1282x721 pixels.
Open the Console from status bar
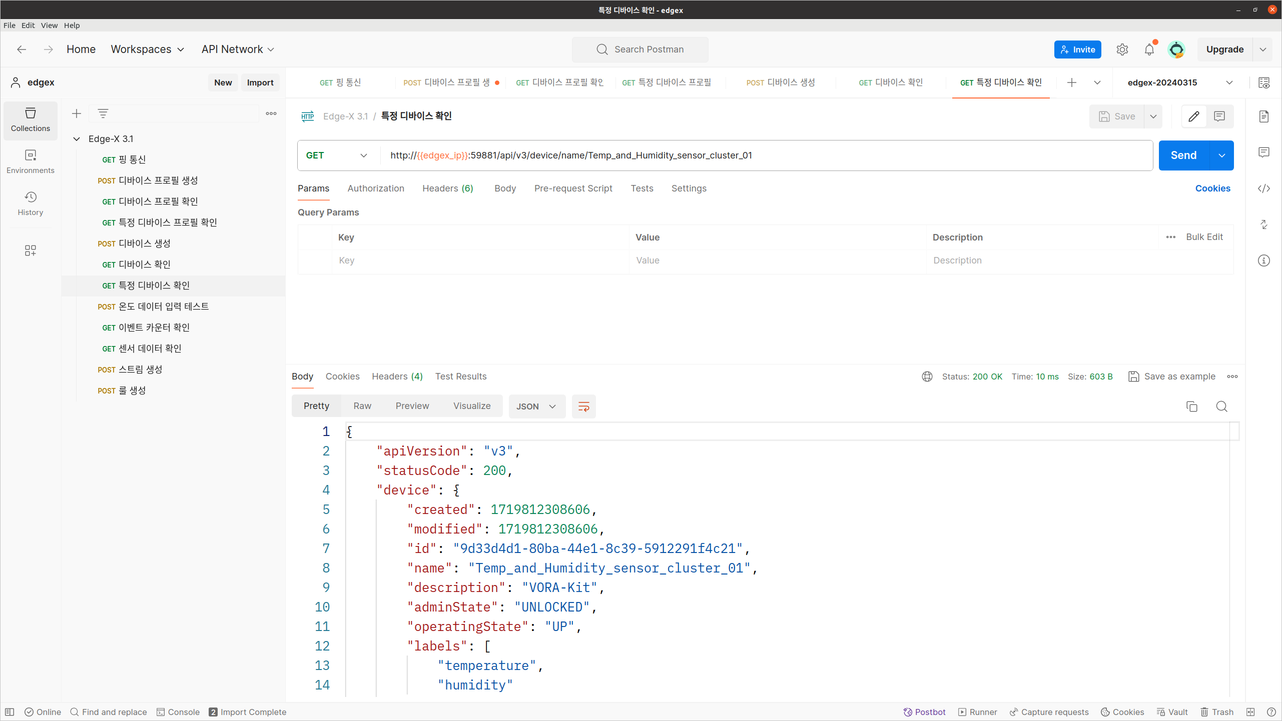point(178,712)
